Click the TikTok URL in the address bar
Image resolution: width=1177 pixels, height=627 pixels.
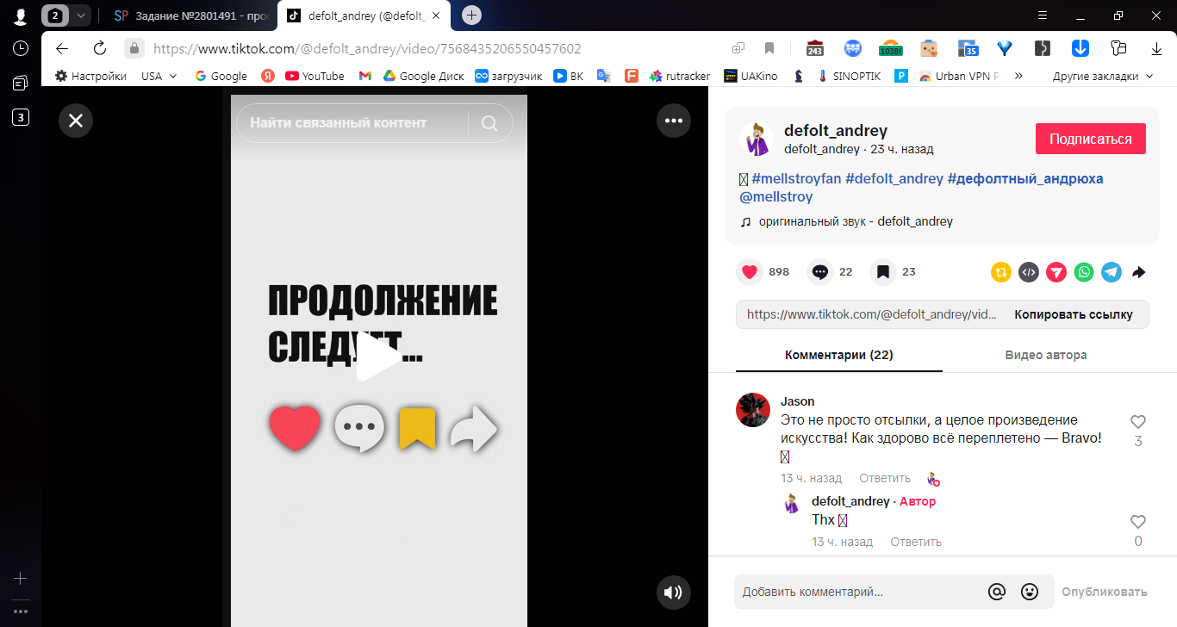point(367,49)
